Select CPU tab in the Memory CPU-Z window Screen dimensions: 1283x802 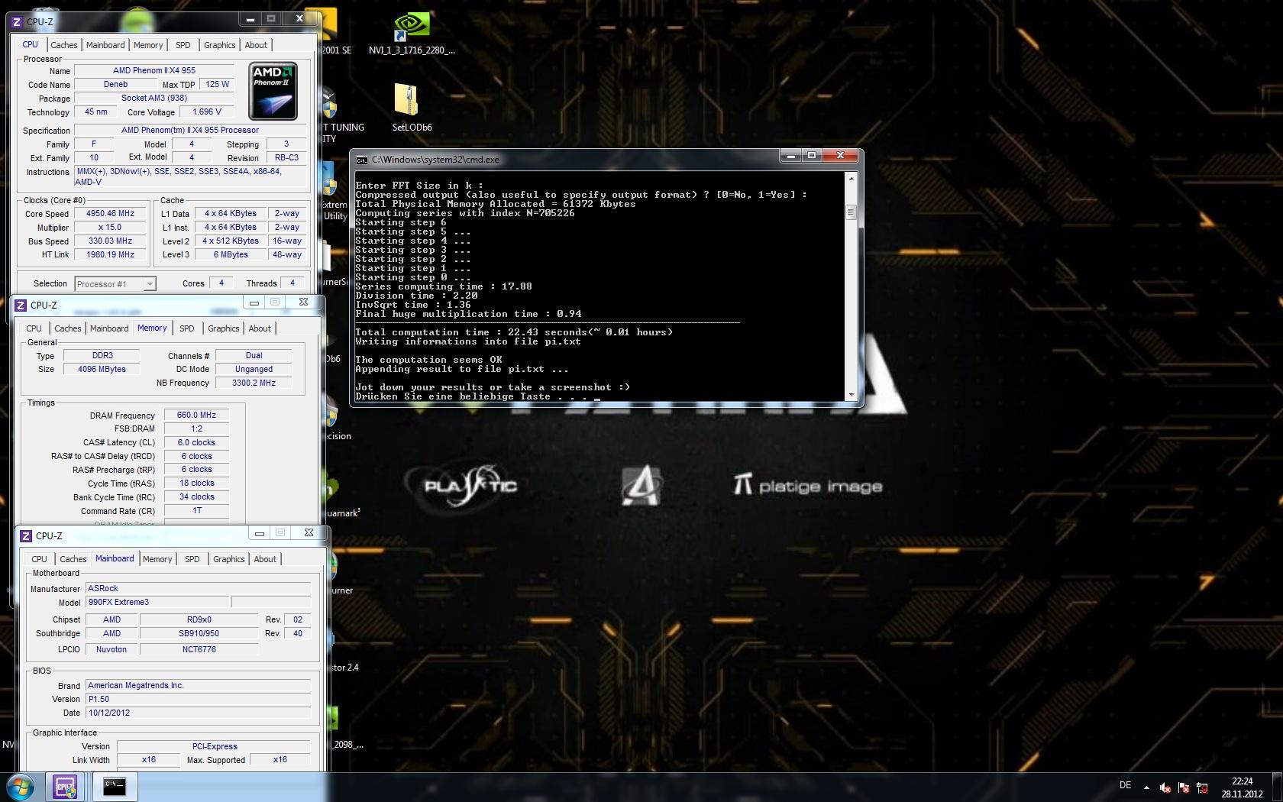34,328
